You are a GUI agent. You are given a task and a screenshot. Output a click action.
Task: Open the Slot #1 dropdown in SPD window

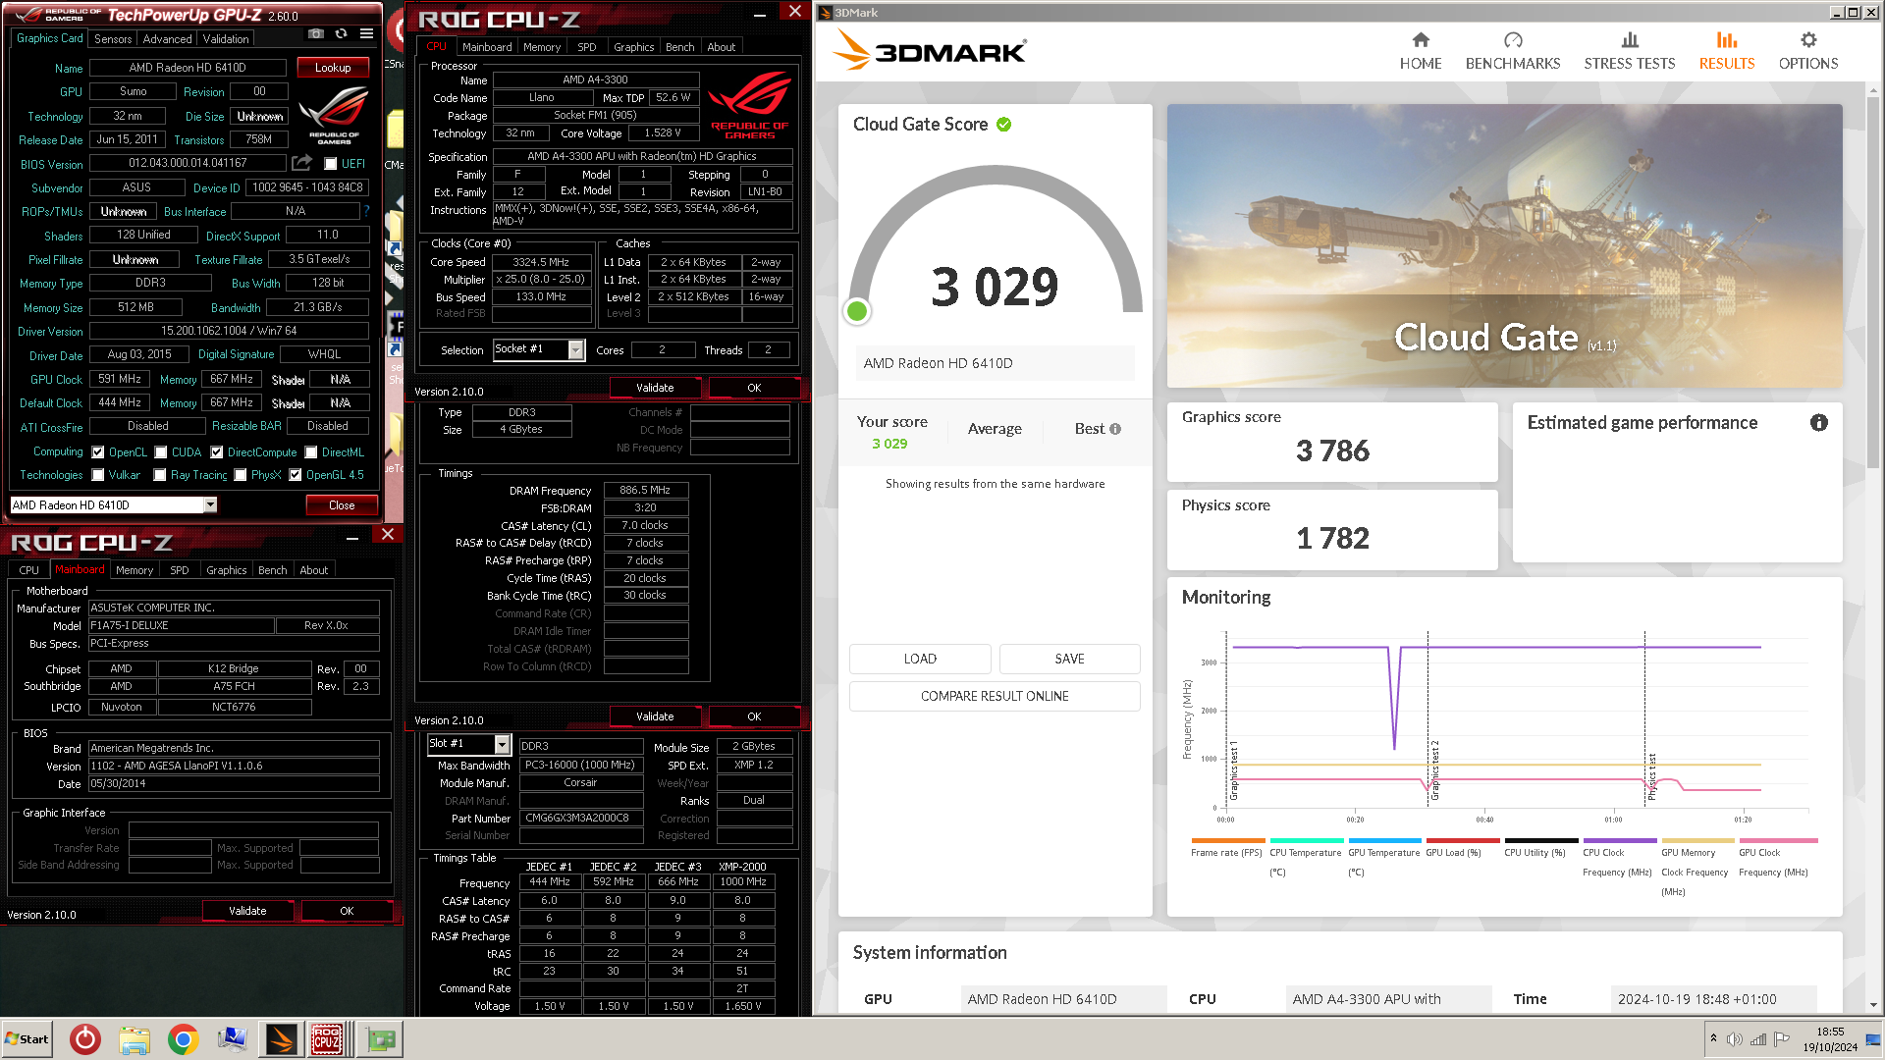pos(503,744)
